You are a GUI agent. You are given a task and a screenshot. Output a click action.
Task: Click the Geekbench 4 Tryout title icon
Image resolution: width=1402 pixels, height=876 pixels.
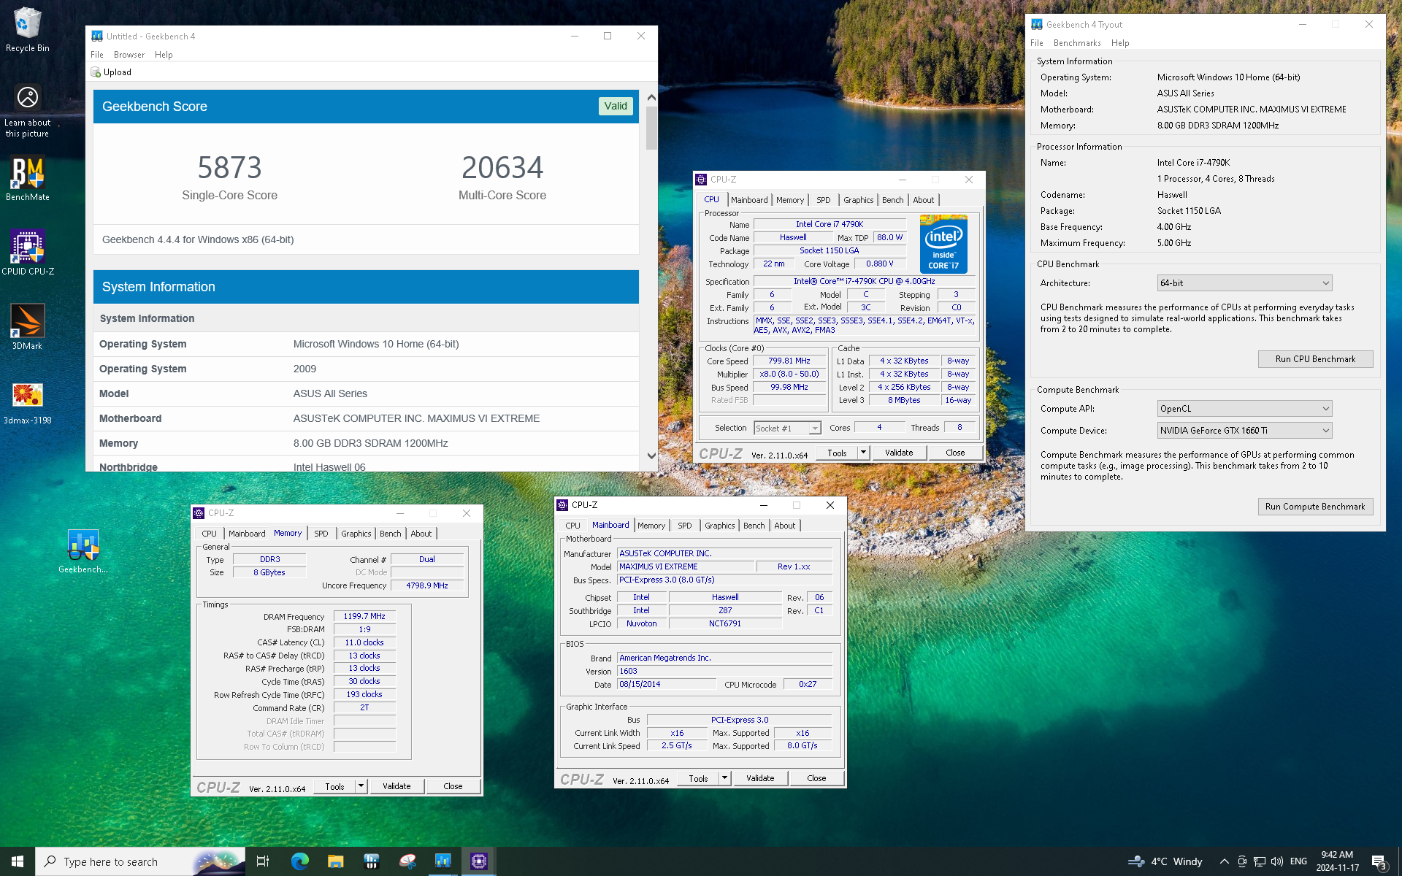1037,24
